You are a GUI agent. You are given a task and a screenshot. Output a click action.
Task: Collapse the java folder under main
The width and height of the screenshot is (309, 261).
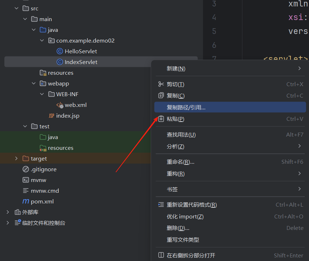coord(34,30)
